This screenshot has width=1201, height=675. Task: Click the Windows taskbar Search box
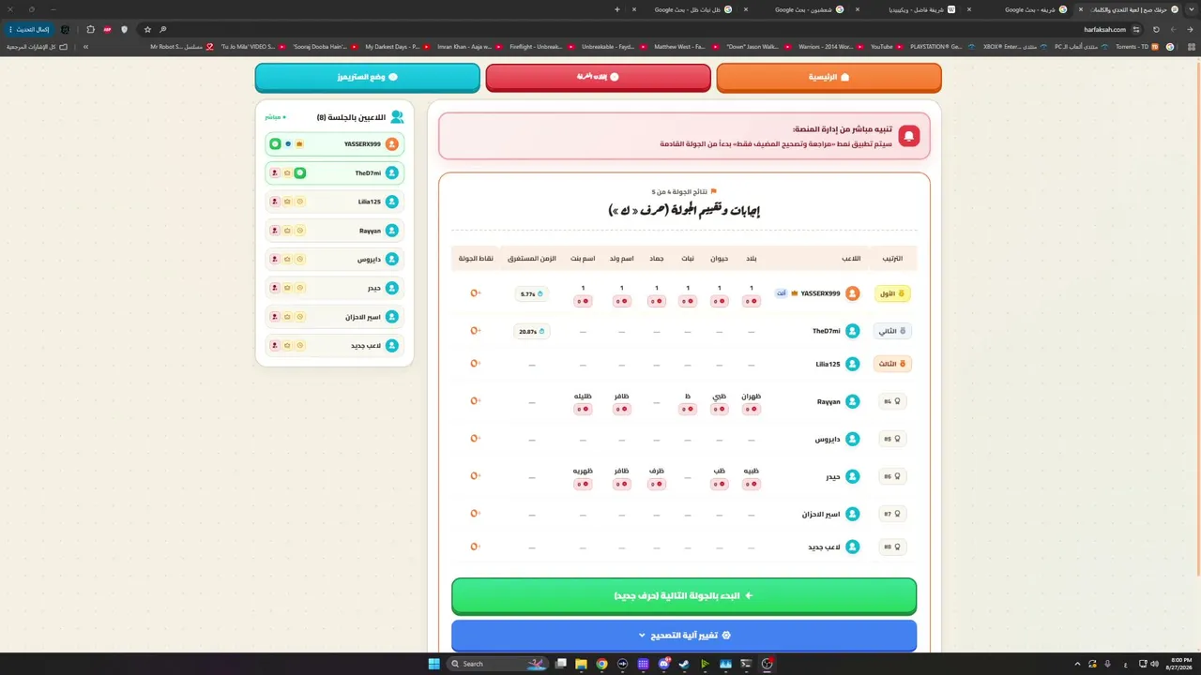coord(497,664)
